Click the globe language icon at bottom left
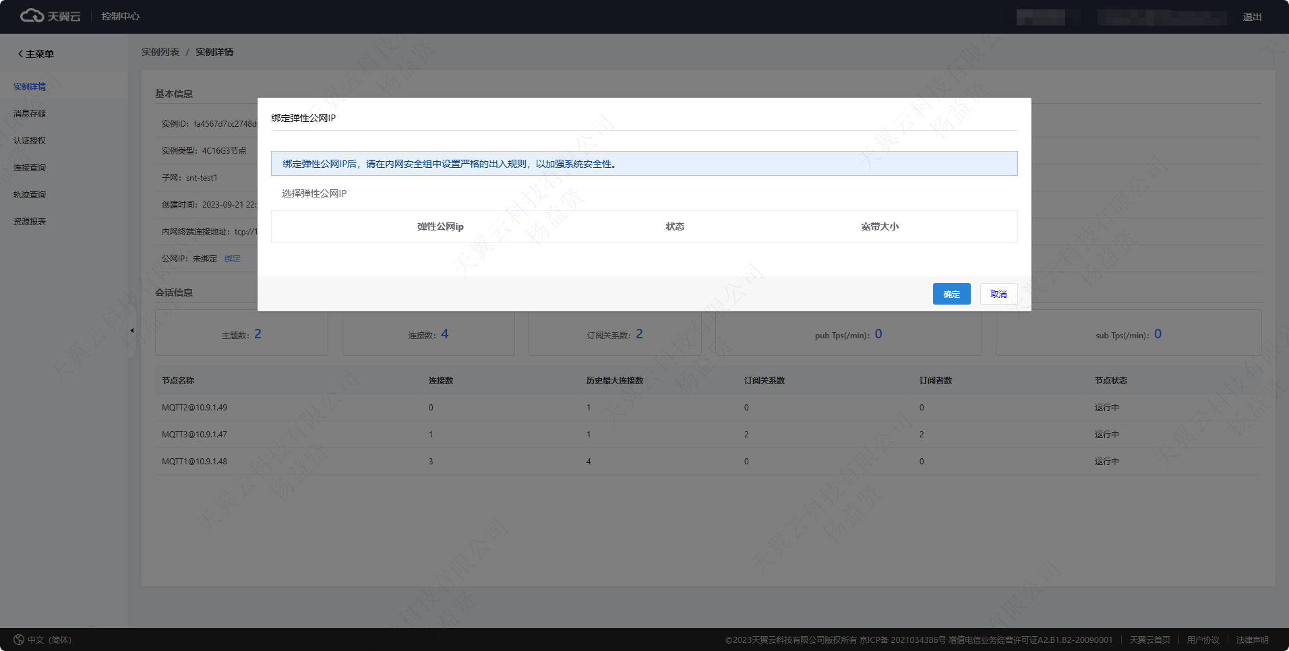1289x651 pixels. [19, 640]
